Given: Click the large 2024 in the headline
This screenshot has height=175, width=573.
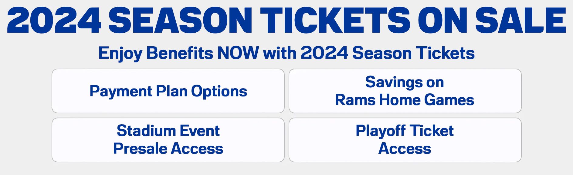Looking at the screenshot, I should [54, 20].
